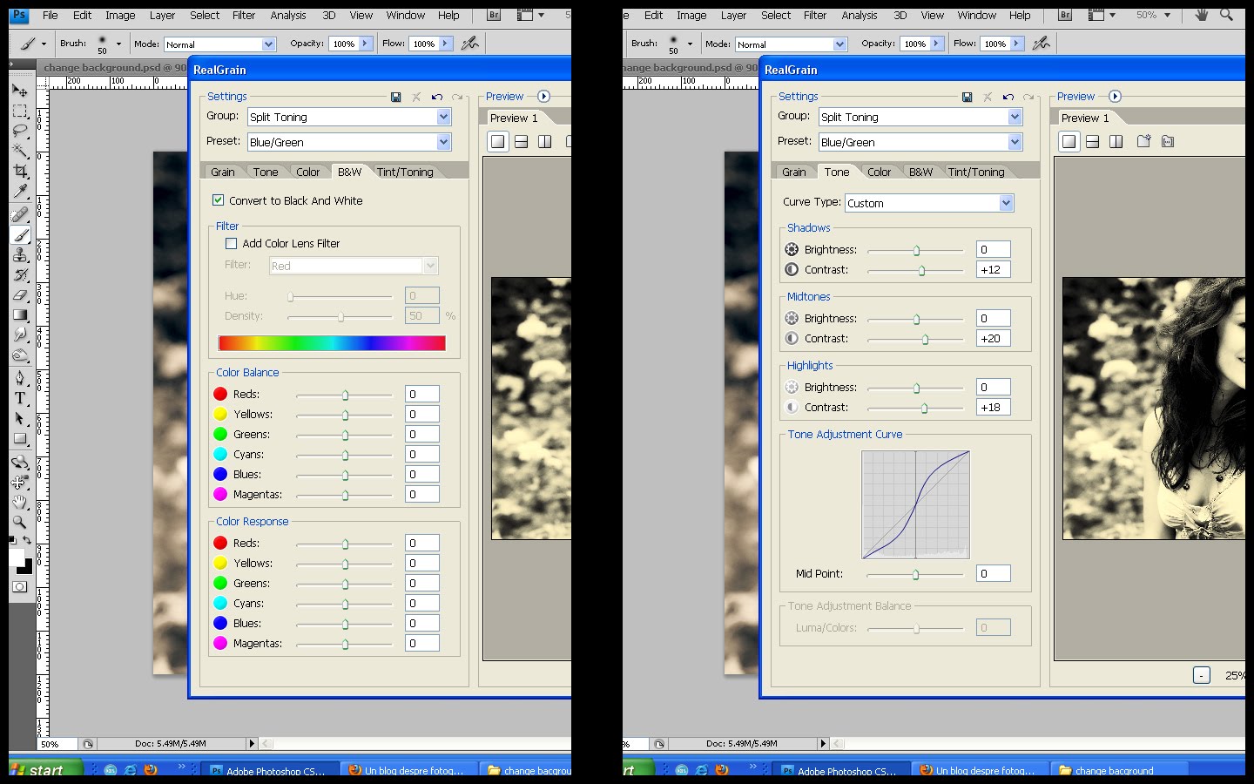Toggle Quick Mask mode in toolbox
This screenshot has height=784, width=1254.
pos(20,587)
